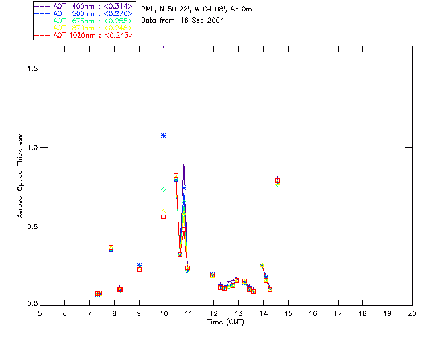The height and width of the screenshot is (339, 424).
Task: Click the purple plus marker at the spike peak
Action: coord(184,156)
